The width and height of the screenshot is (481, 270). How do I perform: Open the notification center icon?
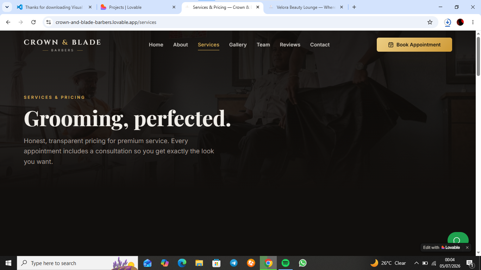coord(470,263)
